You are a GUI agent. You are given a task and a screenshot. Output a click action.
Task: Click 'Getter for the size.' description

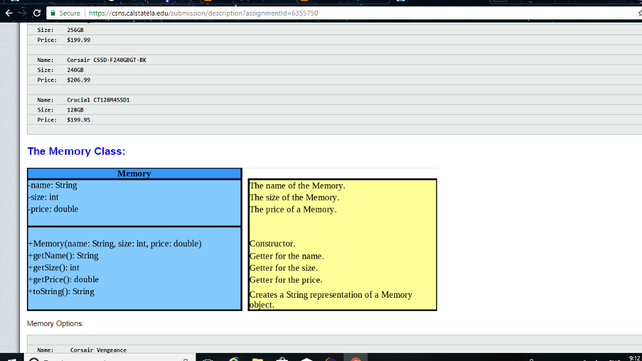tap(284, 268)
